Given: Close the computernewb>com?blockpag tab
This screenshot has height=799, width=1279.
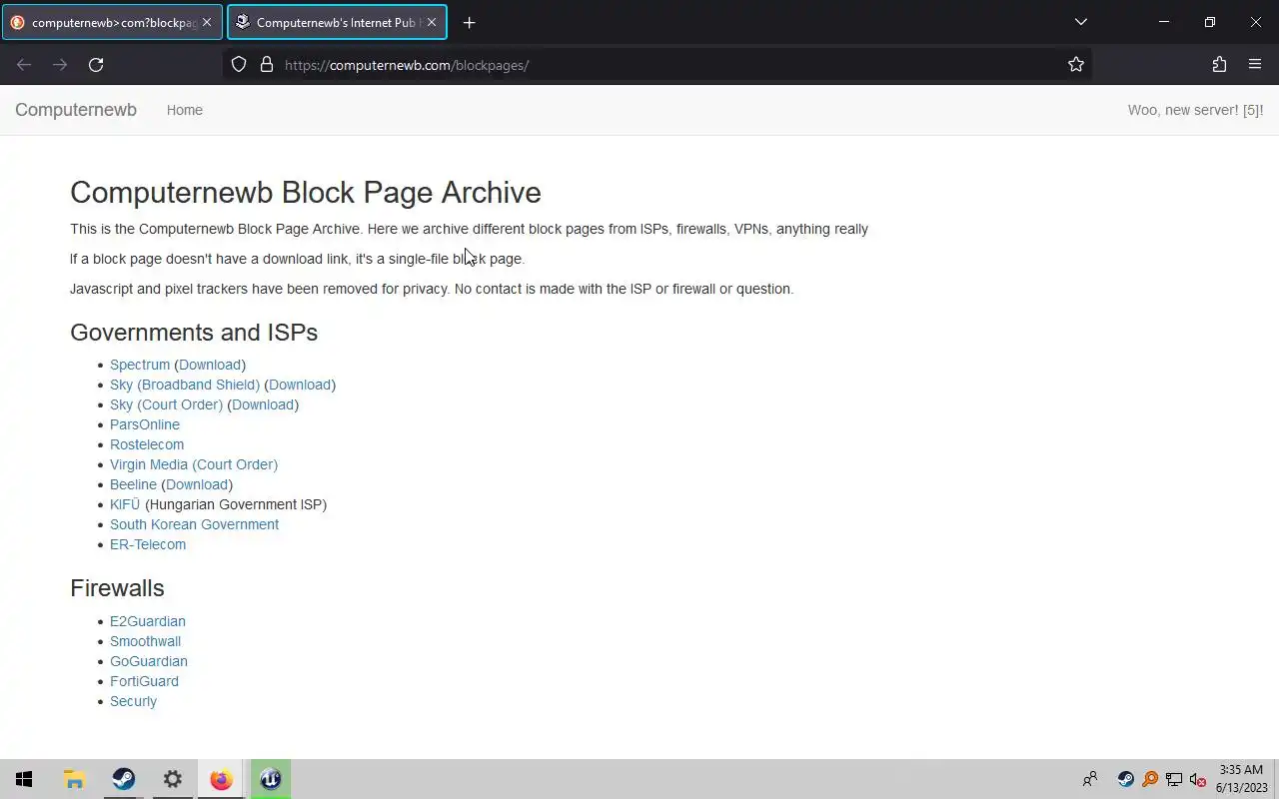Looking at the screenshot, I should click(x=208, y=22).
